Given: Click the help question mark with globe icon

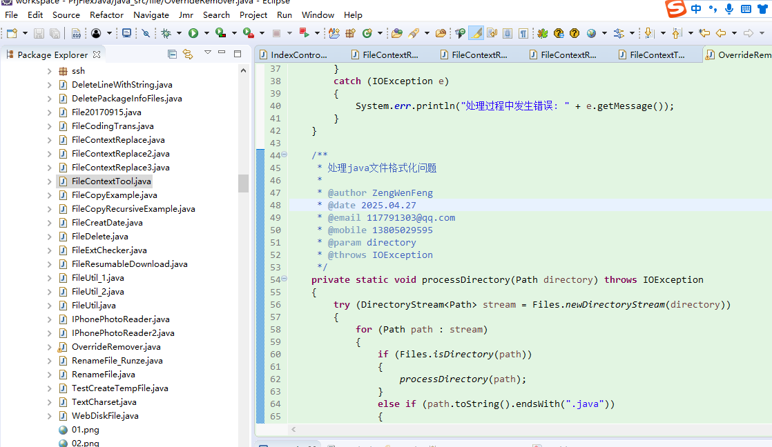Looking at the screenshot, I should [559, 33].
